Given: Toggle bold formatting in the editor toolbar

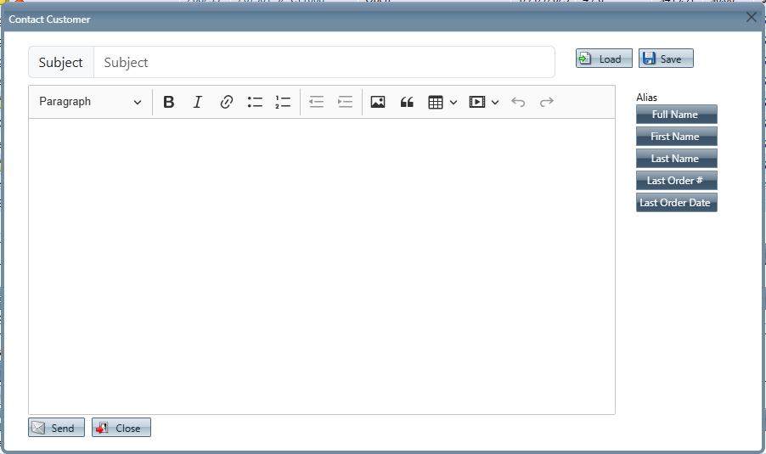Looking at the screenshot, I should point(169,102).
